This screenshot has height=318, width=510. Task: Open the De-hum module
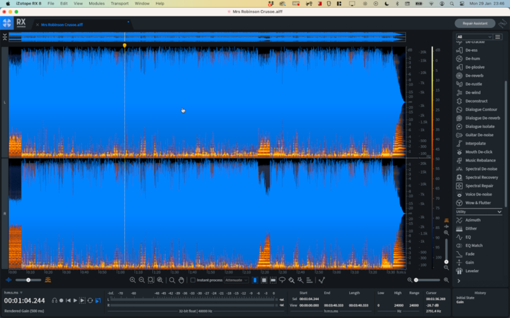click(x=472, y=59)
